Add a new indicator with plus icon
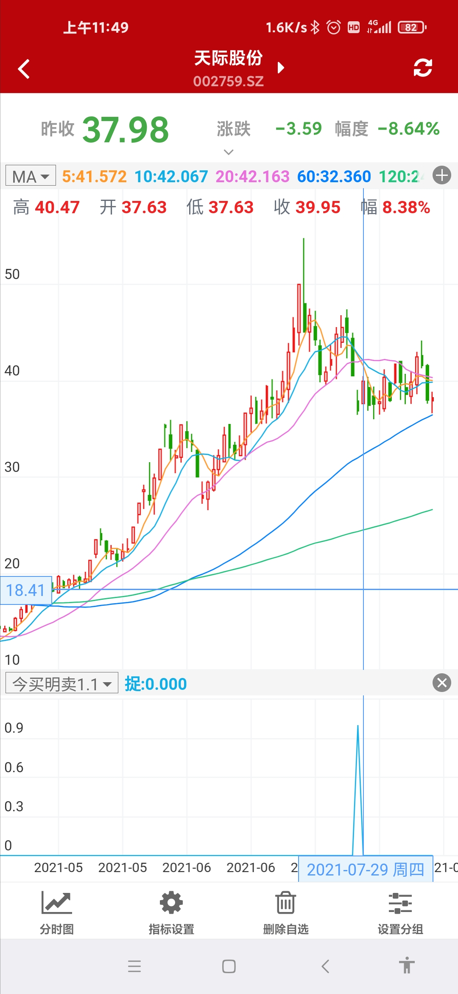This screenshot has height=994, width=458. click(442, 175)
